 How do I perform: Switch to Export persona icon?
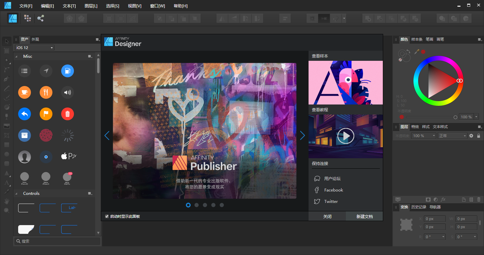(x=41, y=18)
